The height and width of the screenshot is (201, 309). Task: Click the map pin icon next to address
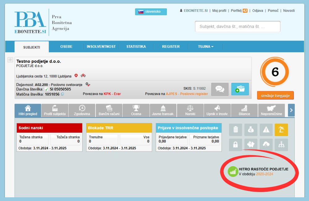tap(76, 75)
